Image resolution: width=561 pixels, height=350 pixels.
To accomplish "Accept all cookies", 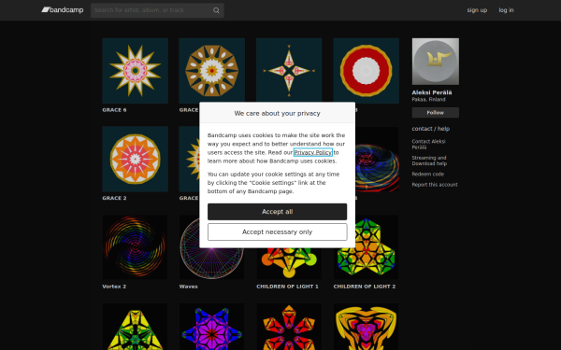I will click(278, 212).
